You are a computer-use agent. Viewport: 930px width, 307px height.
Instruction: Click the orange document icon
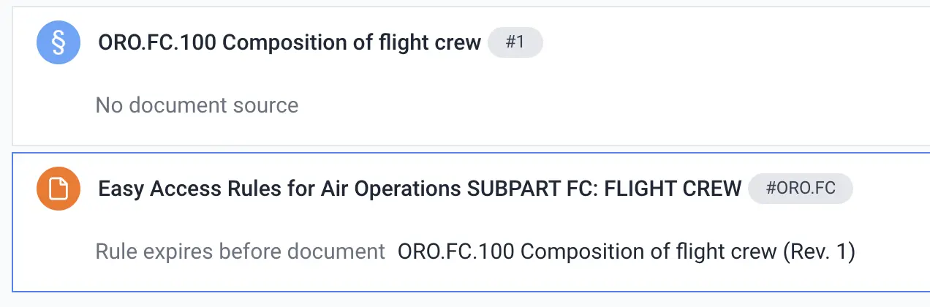pos(58,189)
